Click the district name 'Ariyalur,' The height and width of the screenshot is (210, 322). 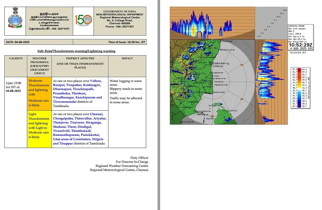click(100, 118)
